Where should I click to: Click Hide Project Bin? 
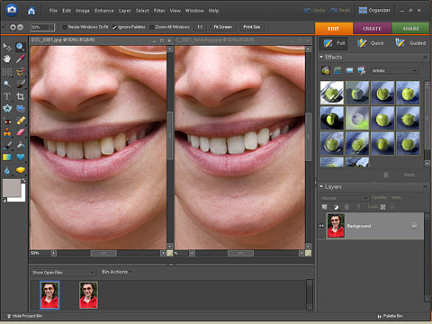[24, 316]
